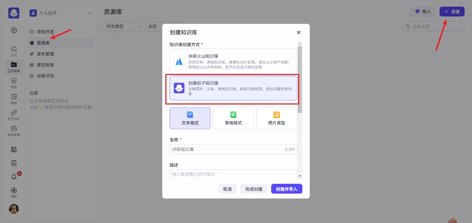Expand the 个人空间 workspace dropdown

(x=90, y=13)
